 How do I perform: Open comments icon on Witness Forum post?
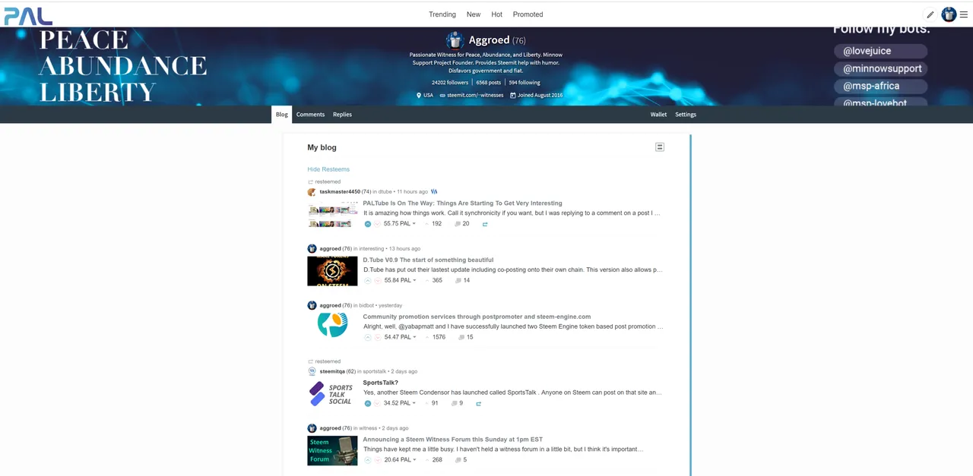coord(458,459)
